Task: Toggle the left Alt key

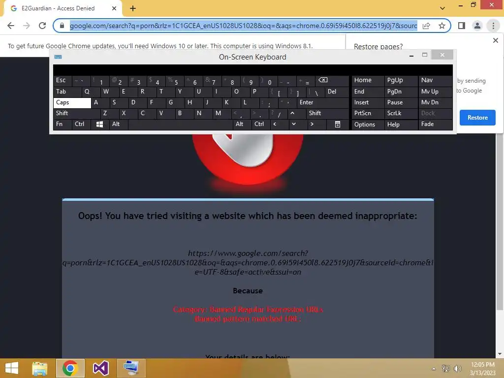Action: (x=119, y=124)
